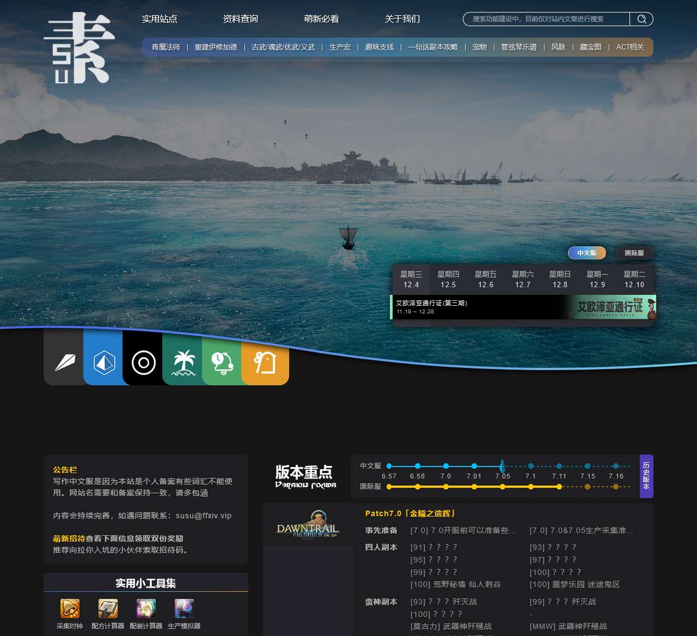The height and width of the screenshot is (636, 697).
Task: Open the 风脉 link
Action: 559,47
